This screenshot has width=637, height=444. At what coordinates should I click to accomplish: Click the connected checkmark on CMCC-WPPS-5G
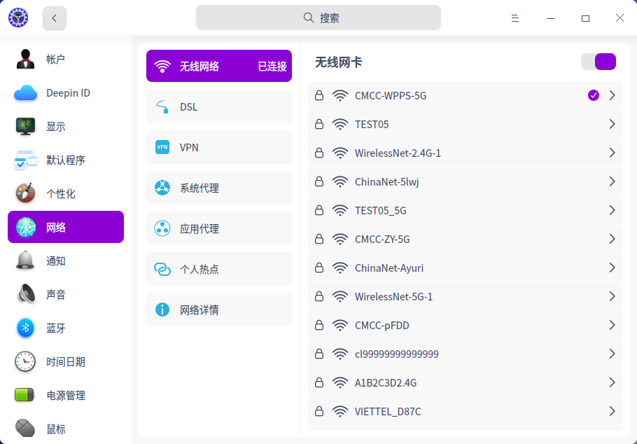594,95
